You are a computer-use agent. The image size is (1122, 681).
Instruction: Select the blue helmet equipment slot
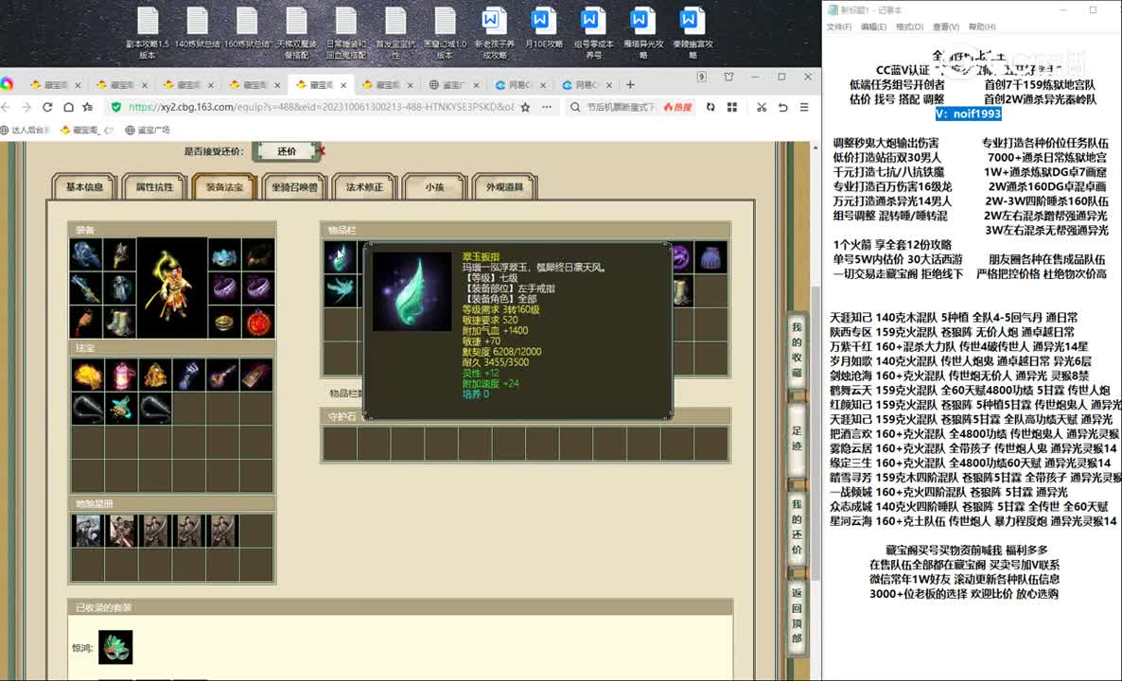point(86,254)
